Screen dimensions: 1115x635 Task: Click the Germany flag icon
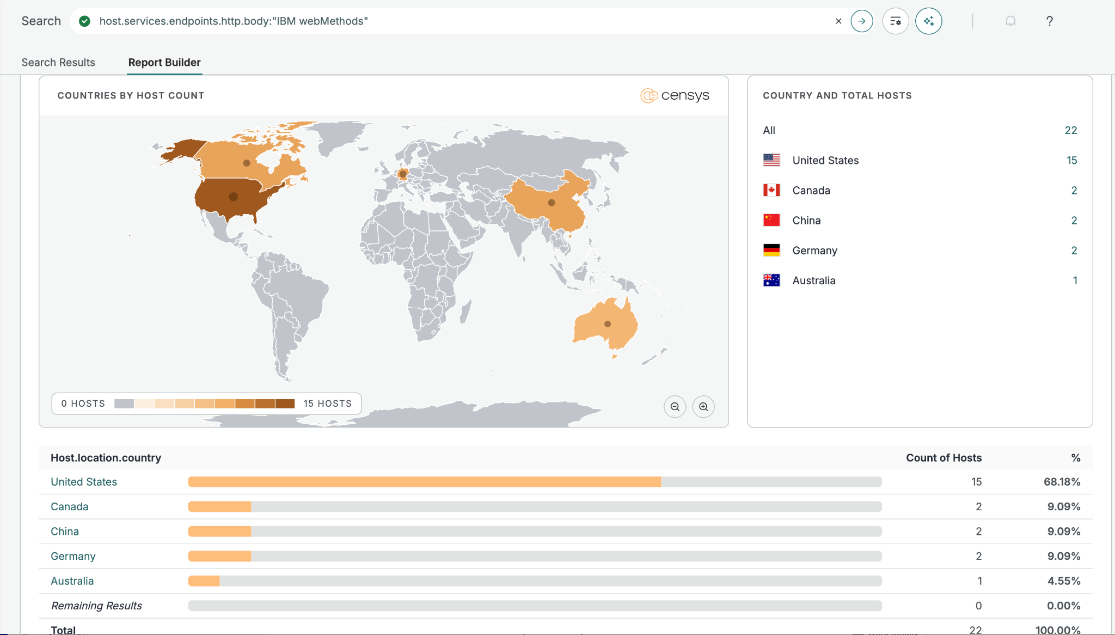[x=771, y=250]
